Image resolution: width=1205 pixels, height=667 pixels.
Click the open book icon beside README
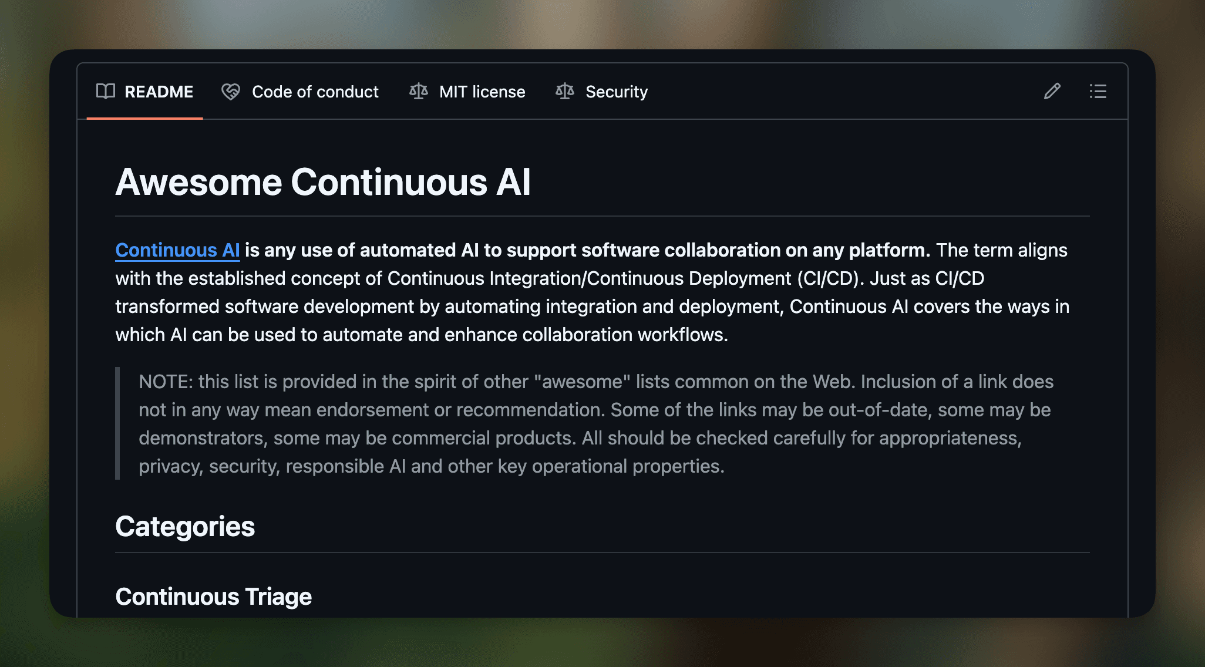(x=106, y=92)
